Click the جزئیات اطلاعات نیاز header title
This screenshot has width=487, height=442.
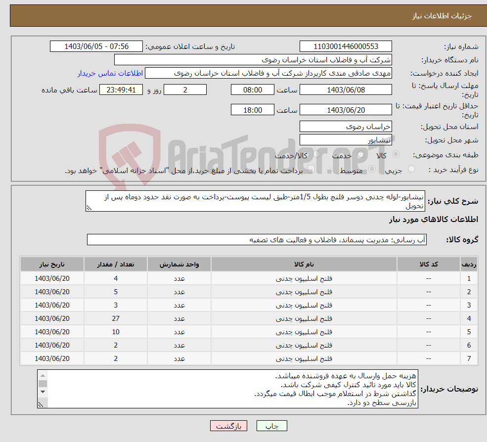442,15
